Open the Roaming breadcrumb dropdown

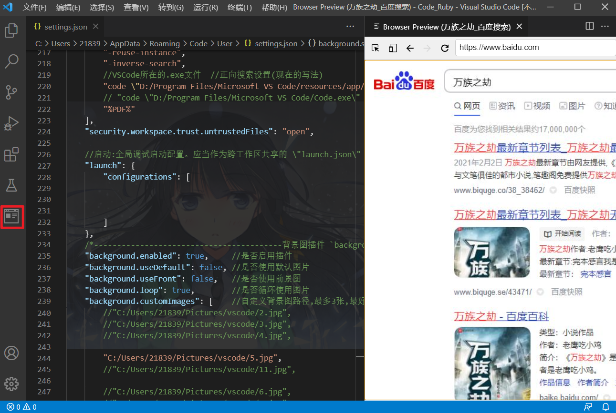coord(165,43)
